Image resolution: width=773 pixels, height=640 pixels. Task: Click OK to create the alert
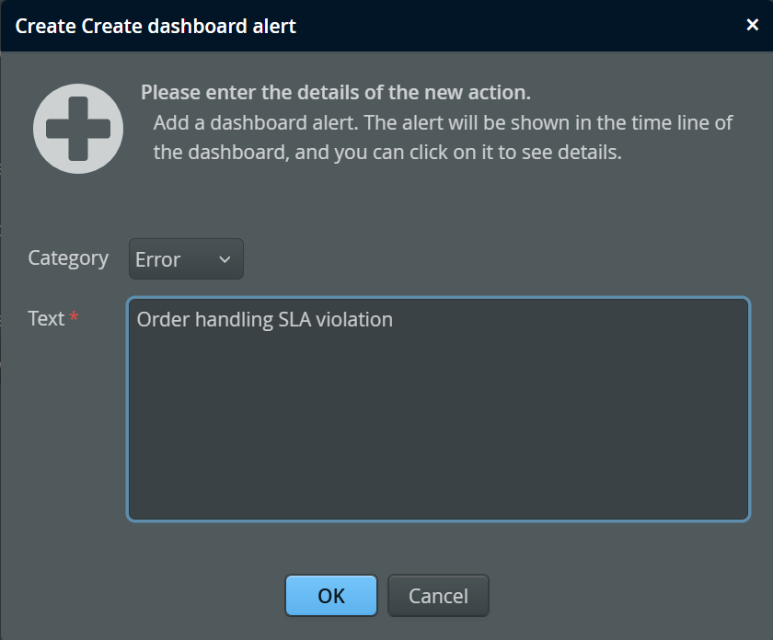(x=331, y=596)
